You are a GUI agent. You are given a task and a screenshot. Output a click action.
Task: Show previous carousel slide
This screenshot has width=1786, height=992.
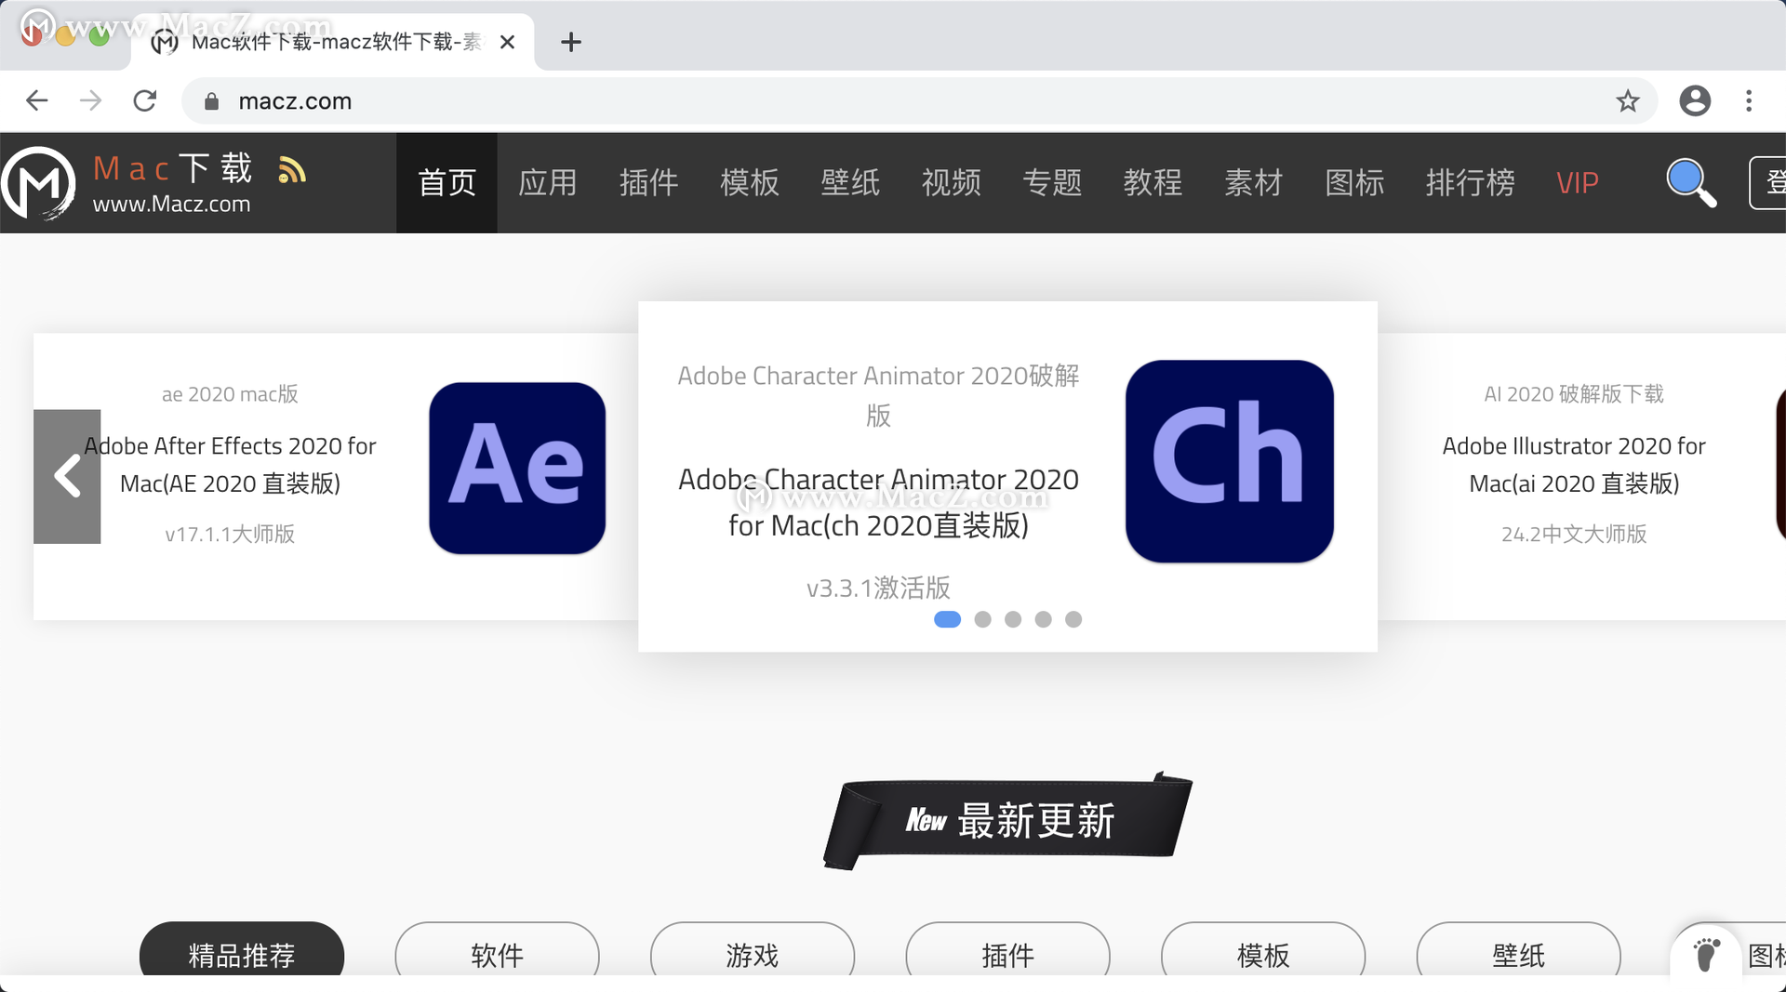pyautogui.click(x=67, y=476)
